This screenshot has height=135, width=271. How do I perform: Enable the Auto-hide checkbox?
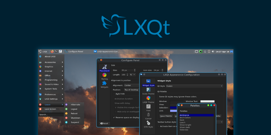(x=114, y=94)
